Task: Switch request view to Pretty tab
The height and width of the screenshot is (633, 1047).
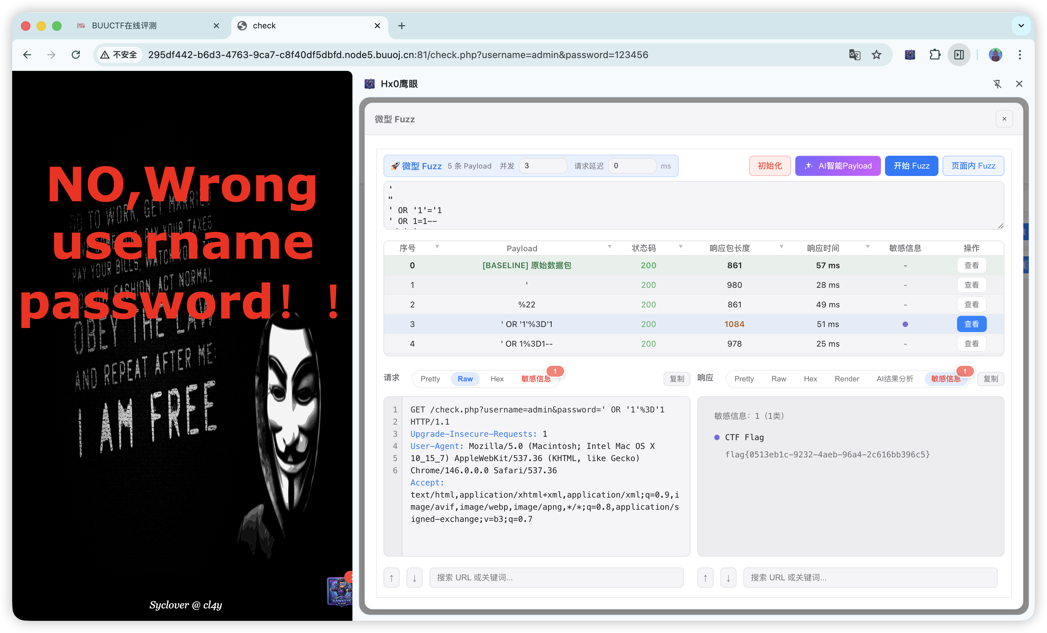Action: point(430,379)
